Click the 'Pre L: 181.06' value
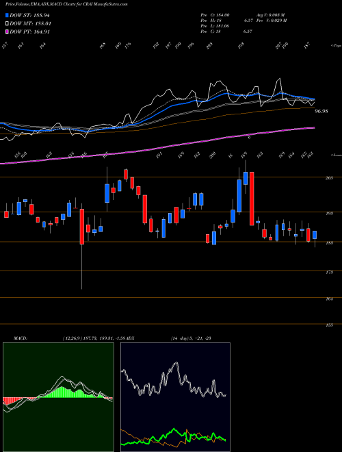The width and height of the screenshot is (342, 452). coord(215,26)
